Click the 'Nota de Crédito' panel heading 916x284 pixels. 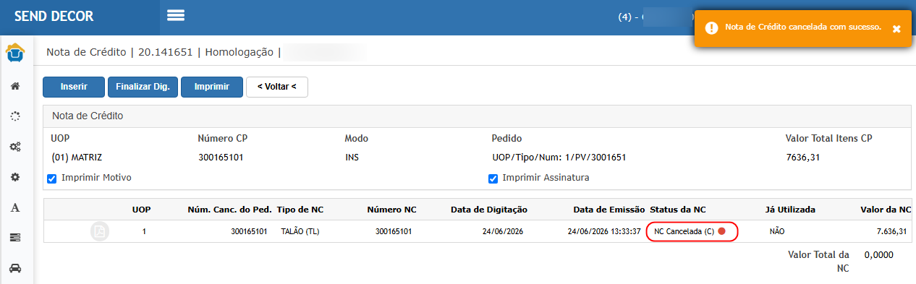[x=88, y=116]
